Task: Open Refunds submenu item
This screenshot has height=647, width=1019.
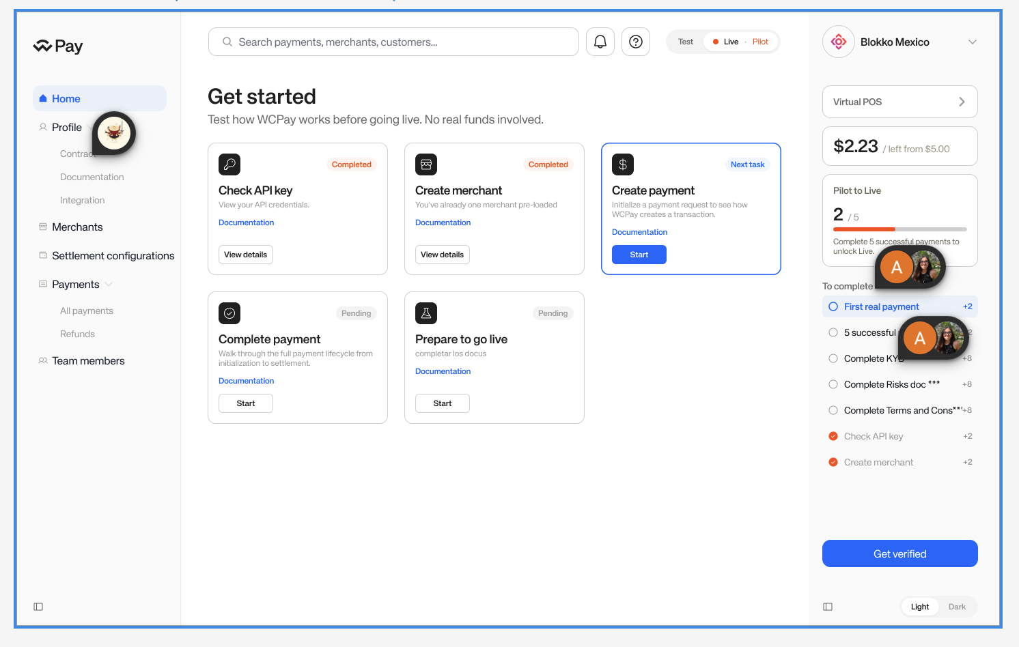Action: click(77, 334)
